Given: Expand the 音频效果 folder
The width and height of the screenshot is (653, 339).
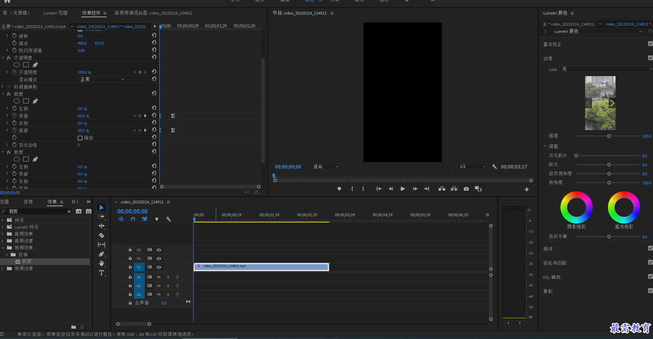Looking at the screenshot, I should 2,234.
